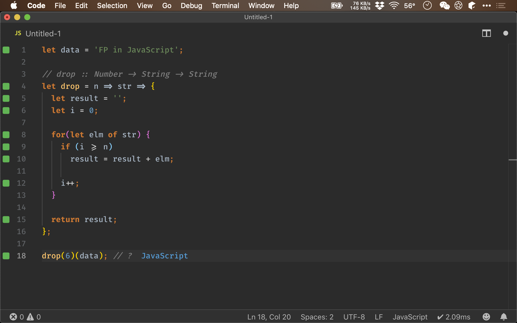Click the 'i++;' statement
This screenshot has width=517, height=323.
tap(70, 183)
